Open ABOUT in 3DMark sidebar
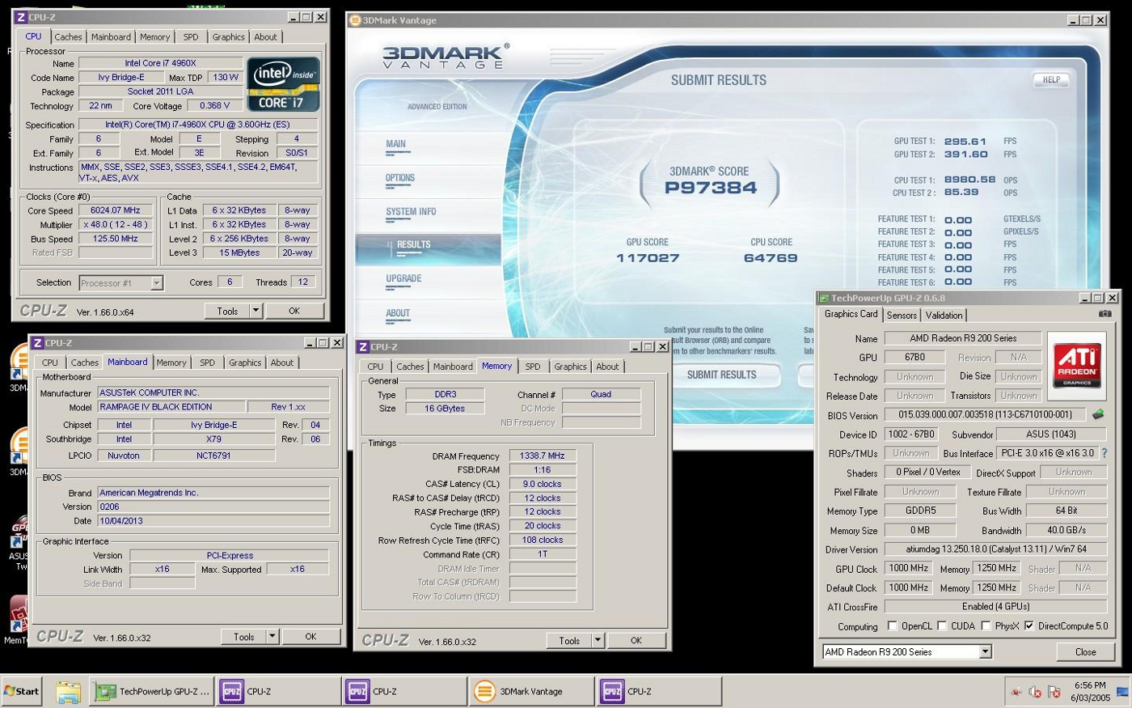1132x708 pixels. coord(398,313)
